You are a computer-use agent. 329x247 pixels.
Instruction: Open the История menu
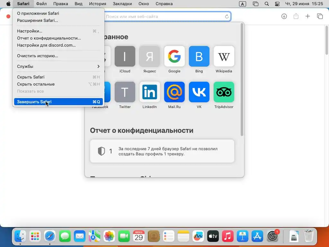tap(98, 4)
